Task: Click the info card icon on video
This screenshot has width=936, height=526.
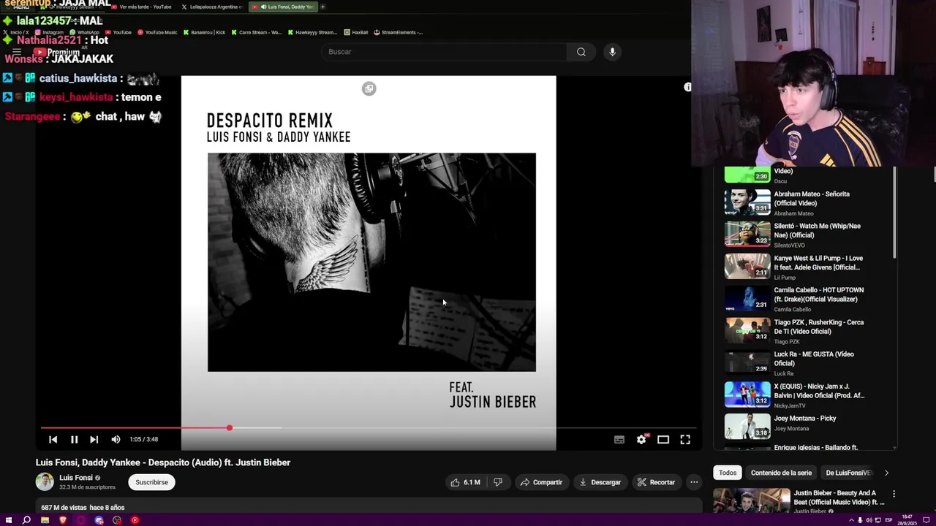Action: (687, 87)
